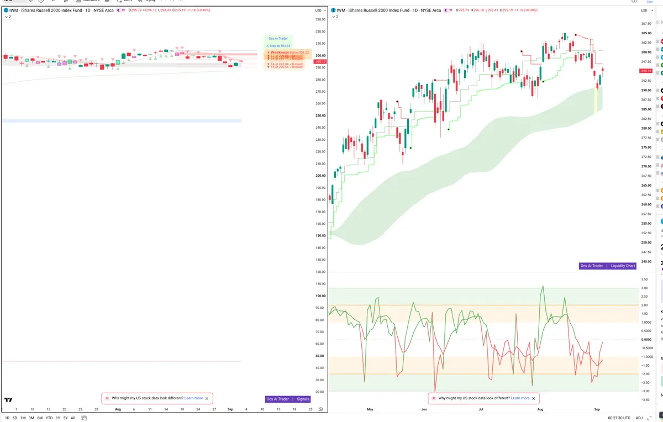Click the 200.00 level on left price axis

(320, 176)
